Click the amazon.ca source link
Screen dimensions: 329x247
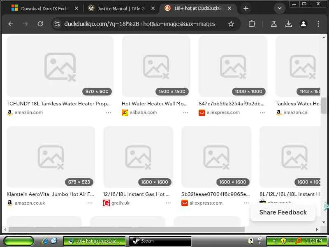point(295,112)
